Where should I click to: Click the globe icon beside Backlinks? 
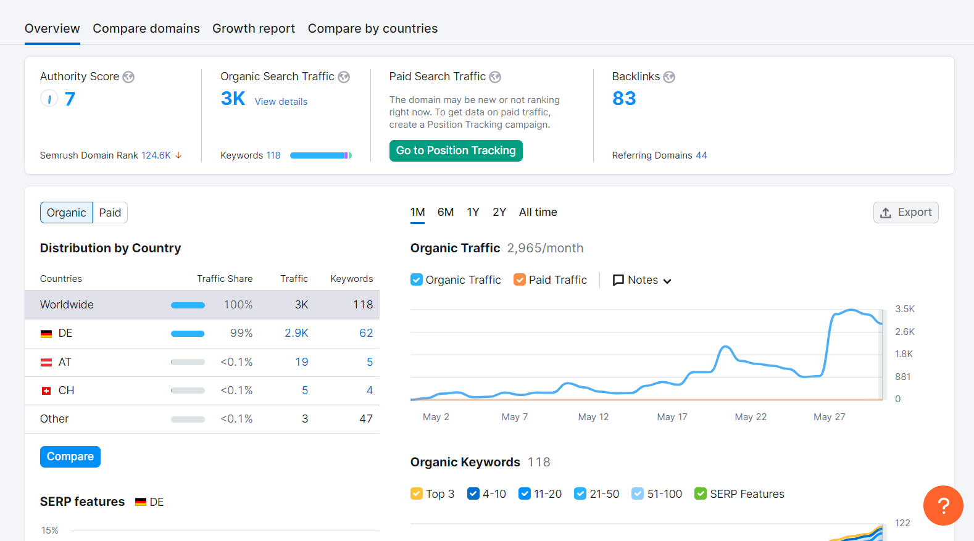click(669, 77)
